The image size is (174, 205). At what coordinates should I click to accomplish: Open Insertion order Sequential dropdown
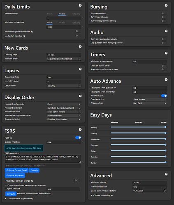tap(64, 59)
